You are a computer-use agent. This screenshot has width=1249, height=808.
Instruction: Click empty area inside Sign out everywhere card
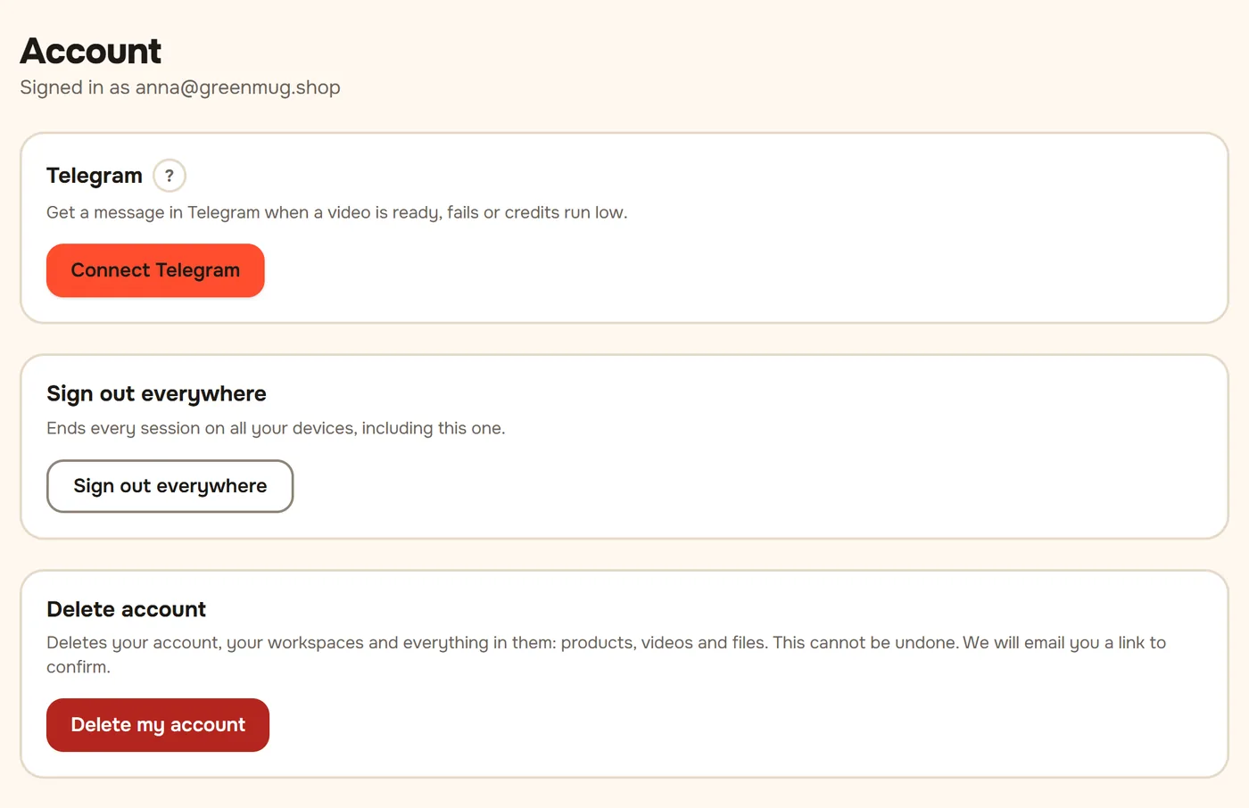coord(803,482)
